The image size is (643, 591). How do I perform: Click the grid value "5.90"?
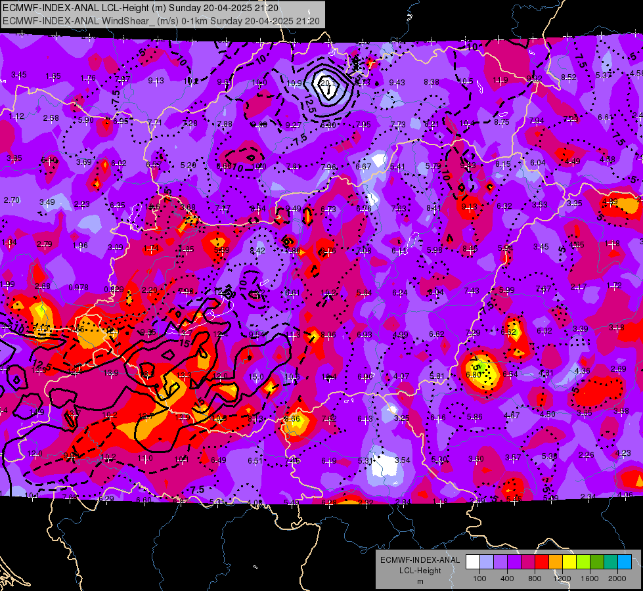tap(85, 120)
